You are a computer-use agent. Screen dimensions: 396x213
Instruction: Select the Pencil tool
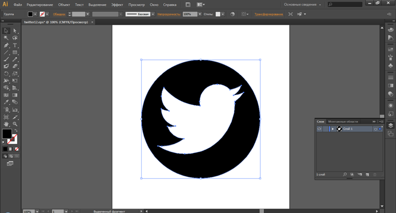pyautogui.click(x=15, y=59)
